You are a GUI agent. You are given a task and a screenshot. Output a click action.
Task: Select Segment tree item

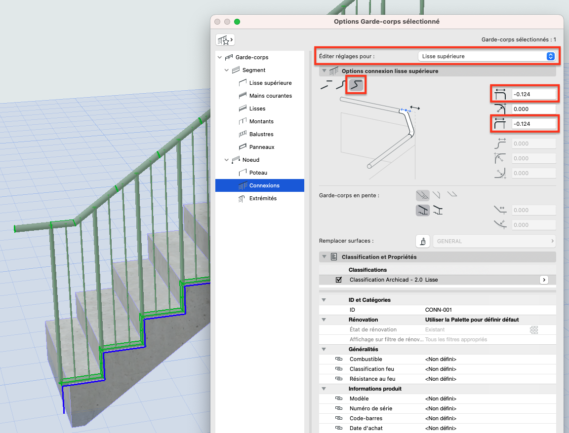(254, 70)
